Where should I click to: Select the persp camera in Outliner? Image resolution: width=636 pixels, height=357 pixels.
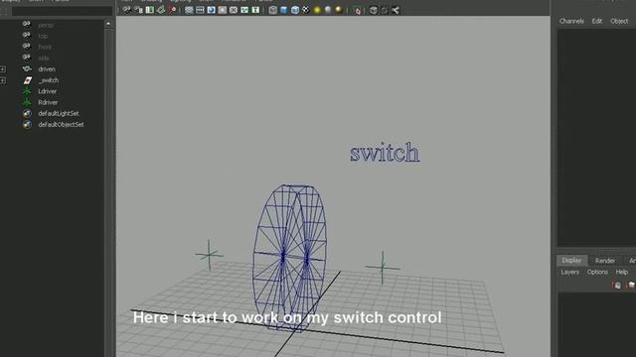click(x=46, y=25)
